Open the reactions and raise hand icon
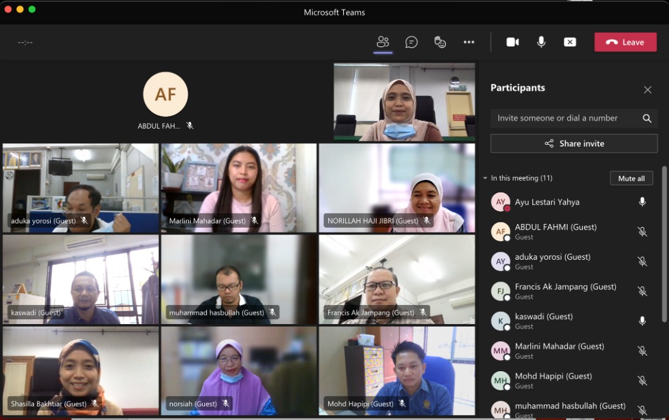Screen dimensions: 669x420 (x=440, y=42)
